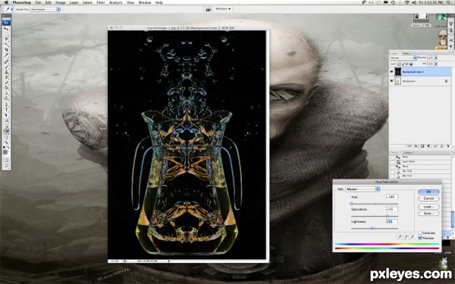Select the Magic Wand tool

click(x=6, y=45)
